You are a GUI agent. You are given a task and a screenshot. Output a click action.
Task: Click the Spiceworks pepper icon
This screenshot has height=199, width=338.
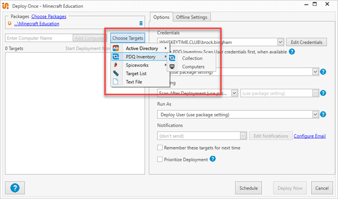(x=116, y=65)
